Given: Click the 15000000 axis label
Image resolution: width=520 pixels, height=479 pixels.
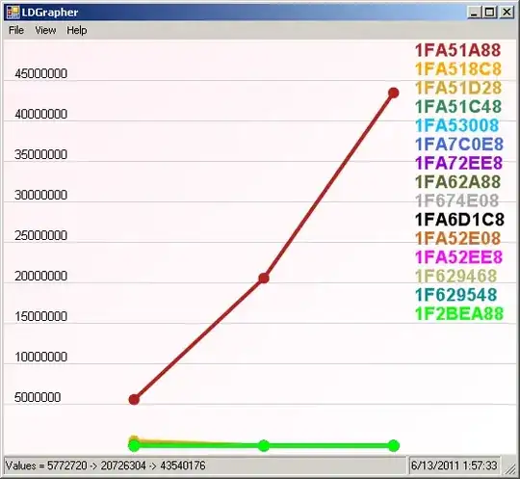Looking at the screenshot, I should 40,316.
